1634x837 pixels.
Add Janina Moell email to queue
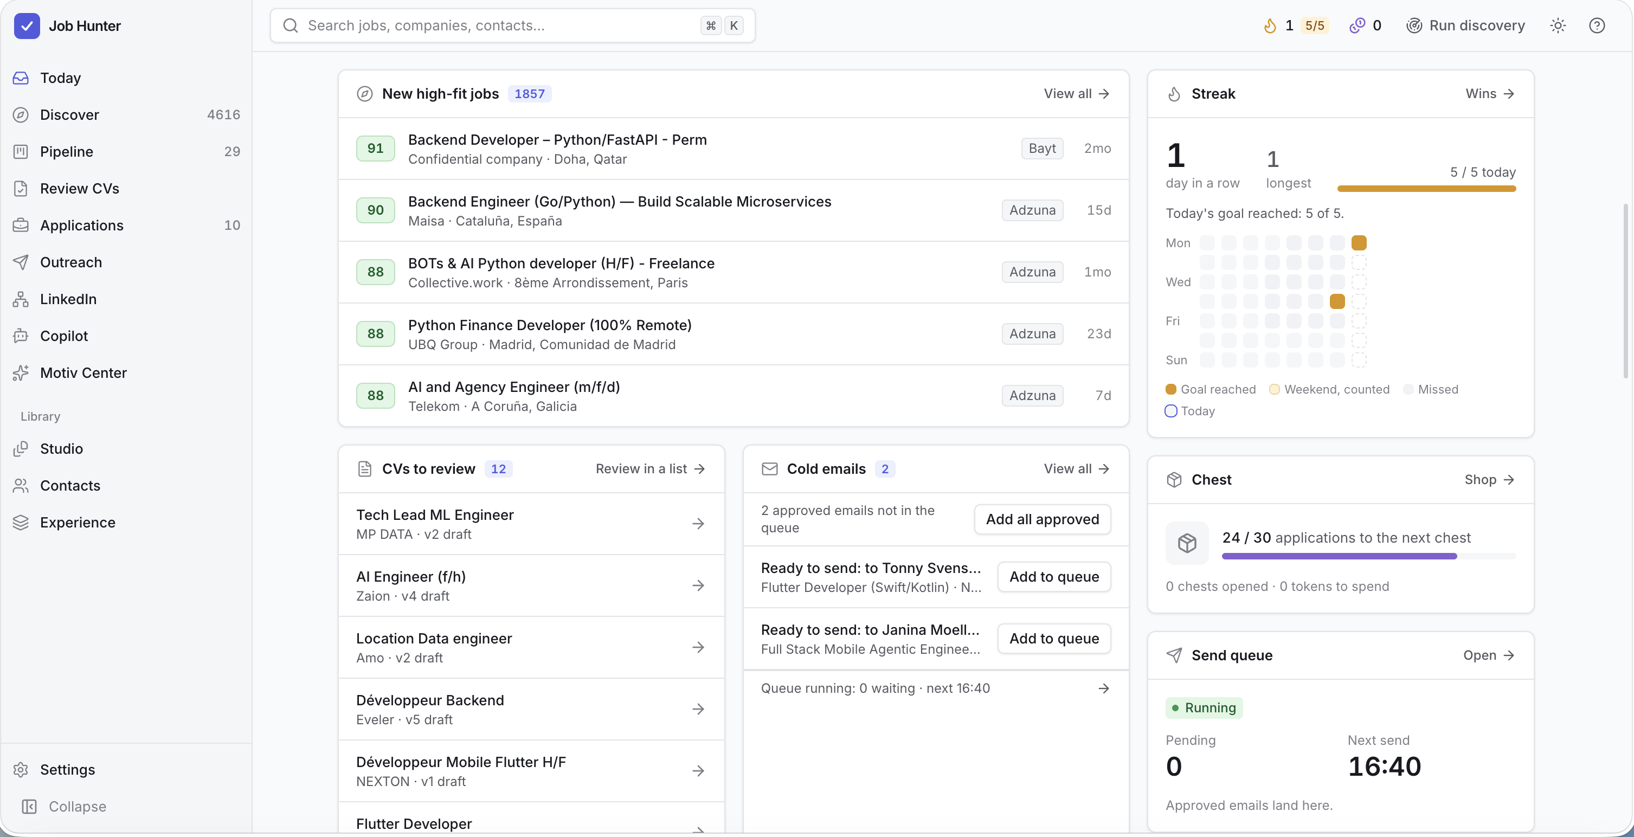(x=1053, y=638)
